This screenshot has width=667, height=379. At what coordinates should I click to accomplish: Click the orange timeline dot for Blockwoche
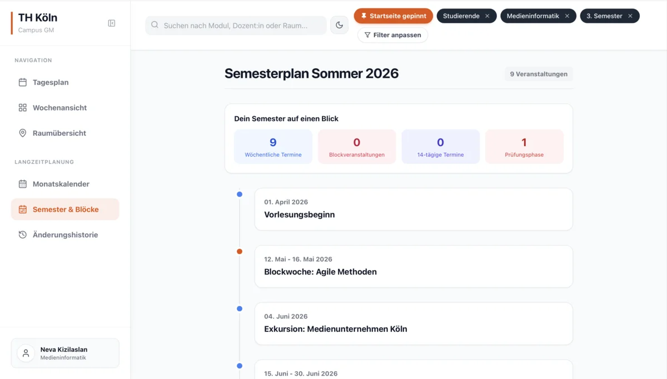click(x=240, y=252)
